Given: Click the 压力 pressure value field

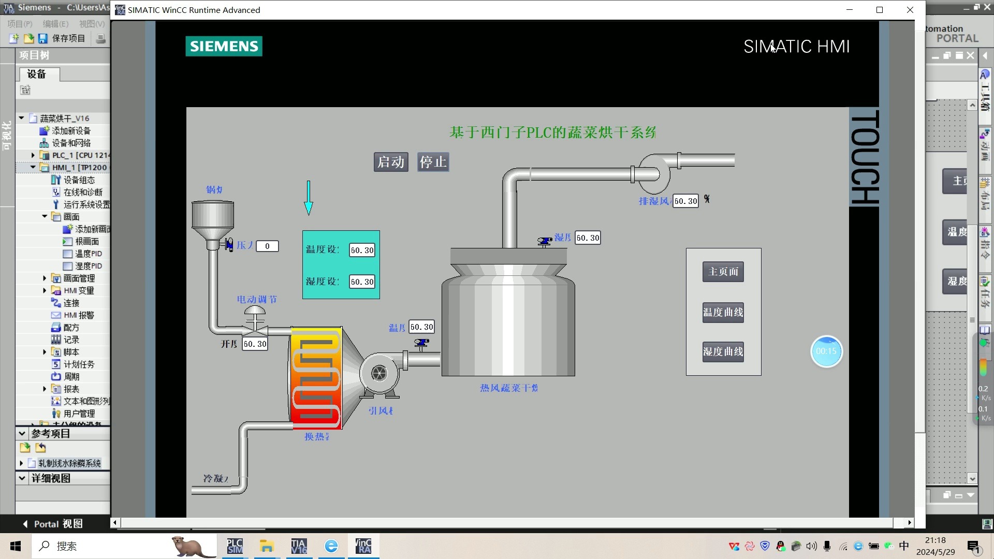Looking at the screenshot, I should click(x=267, y=246).
